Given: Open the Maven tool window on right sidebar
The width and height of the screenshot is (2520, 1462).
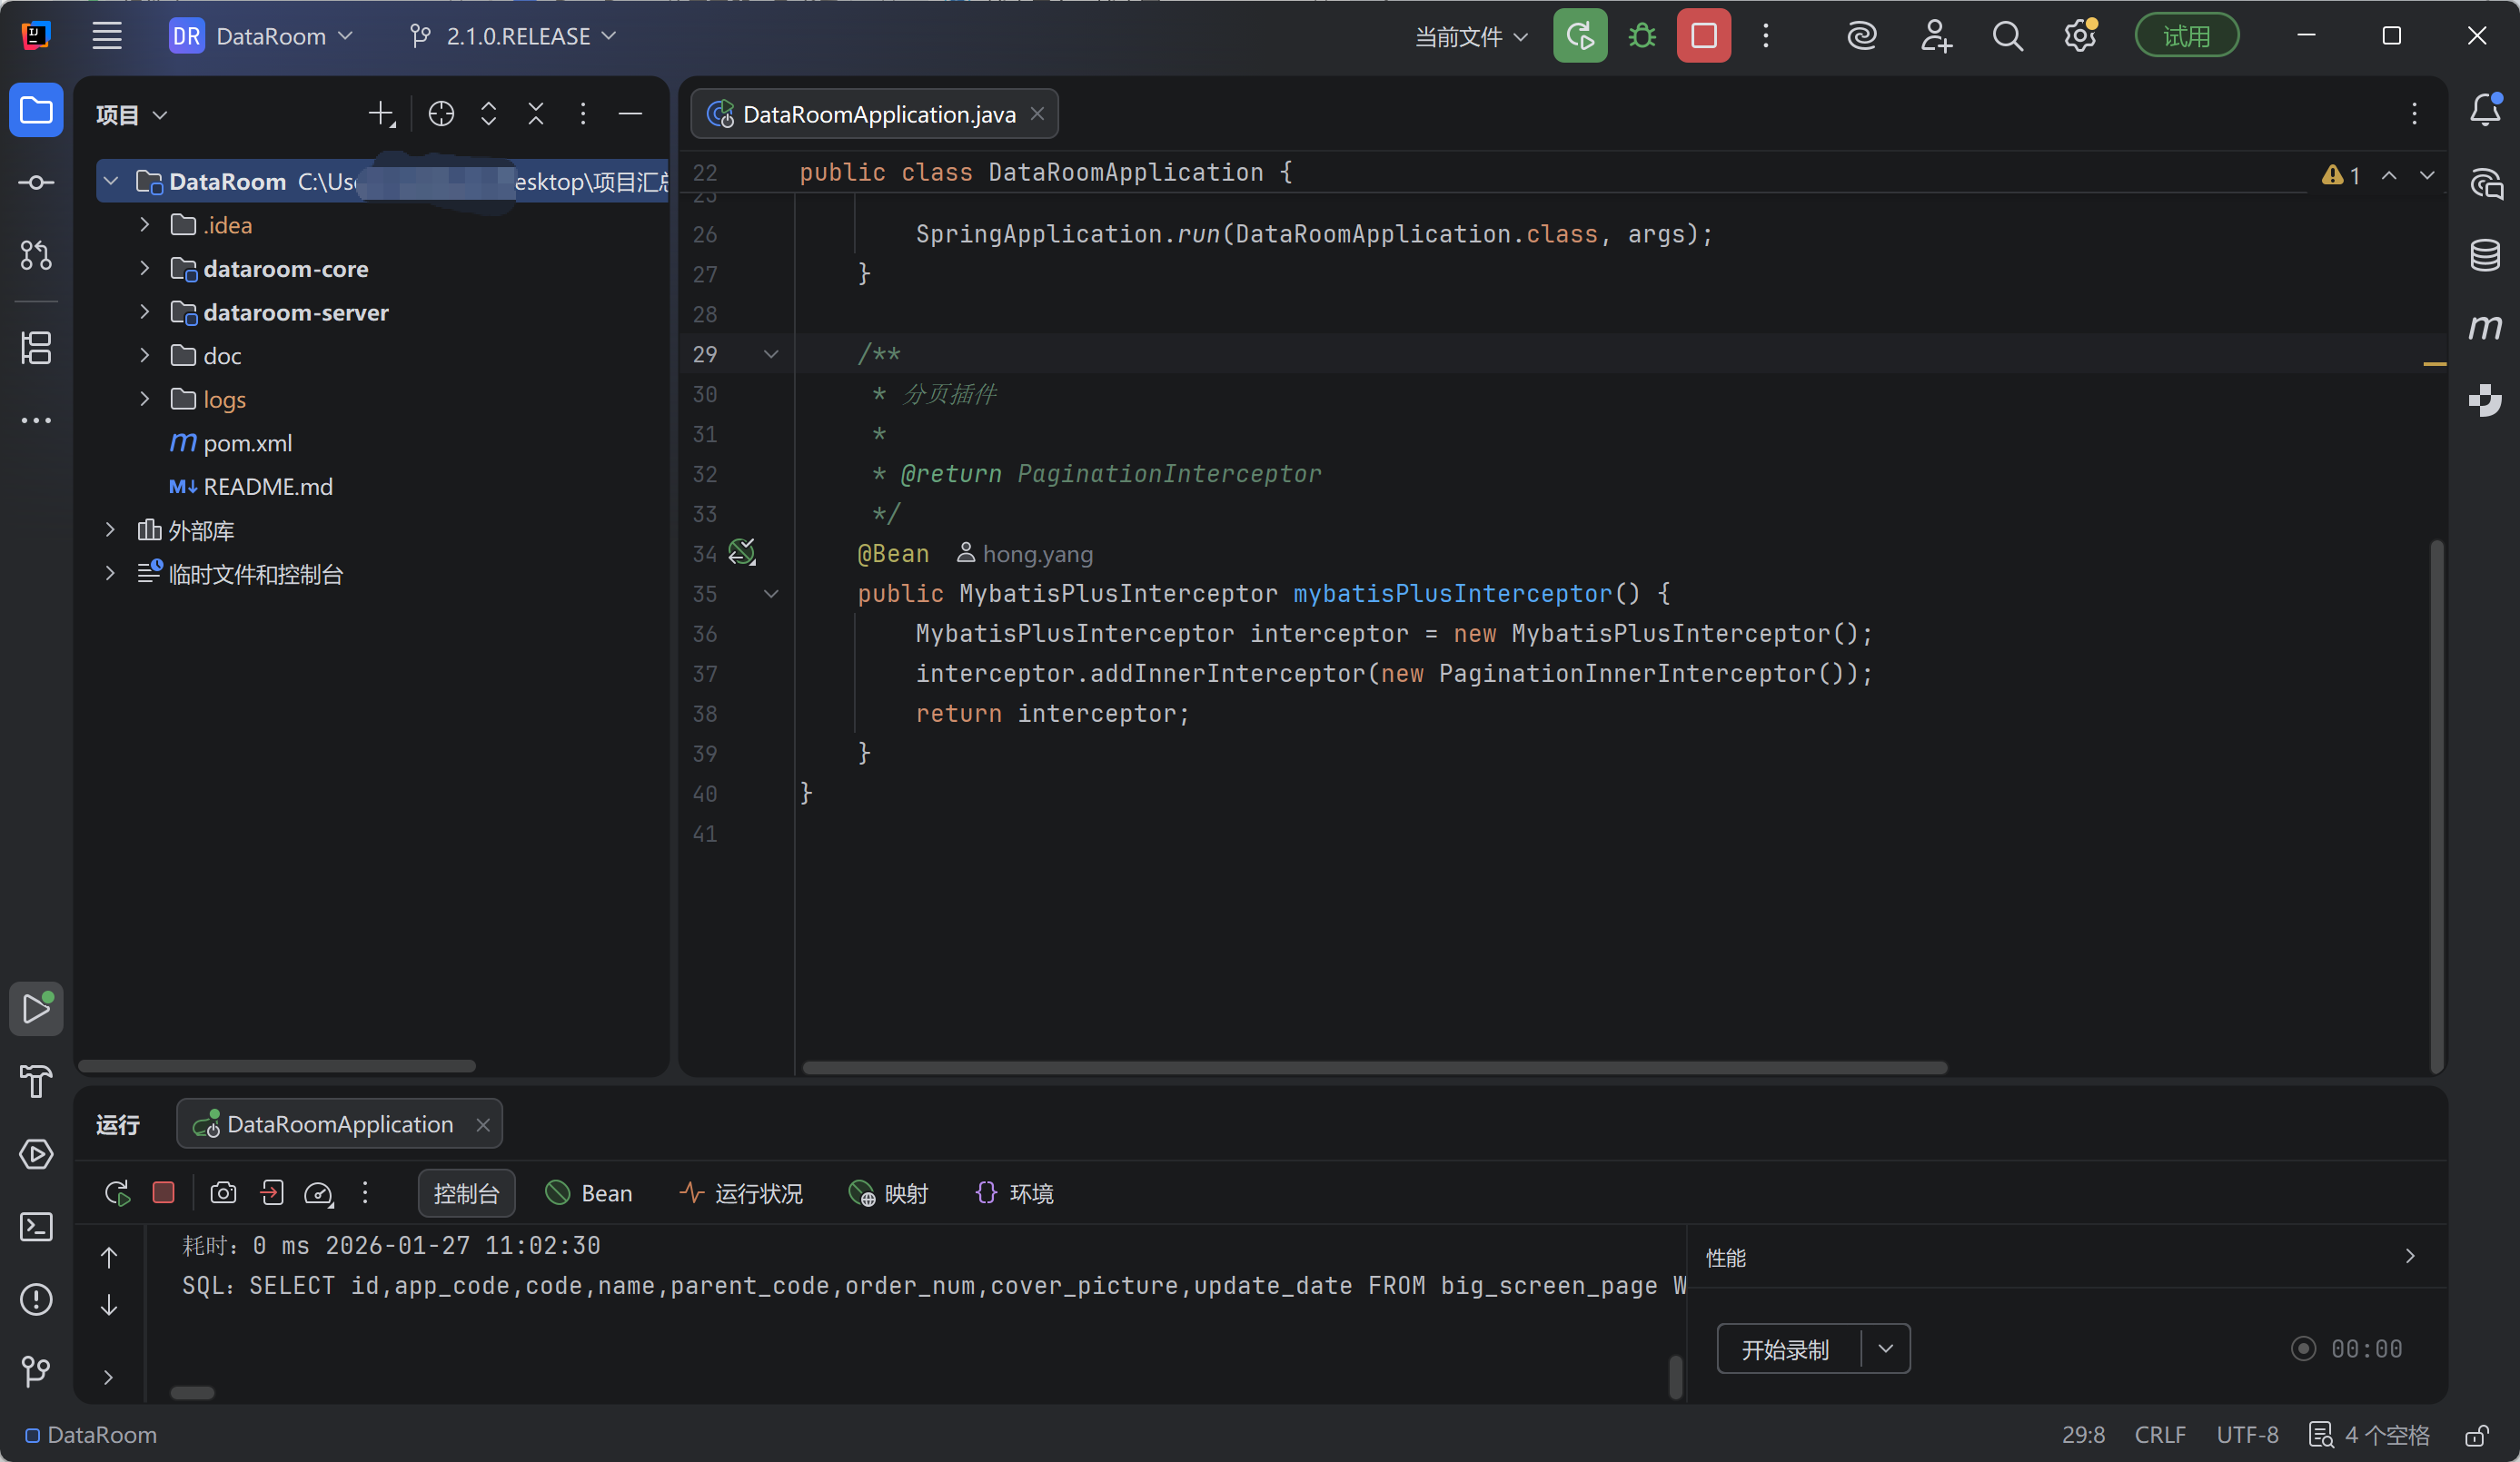Looking at the screenshot, I should click(2484, 327).
